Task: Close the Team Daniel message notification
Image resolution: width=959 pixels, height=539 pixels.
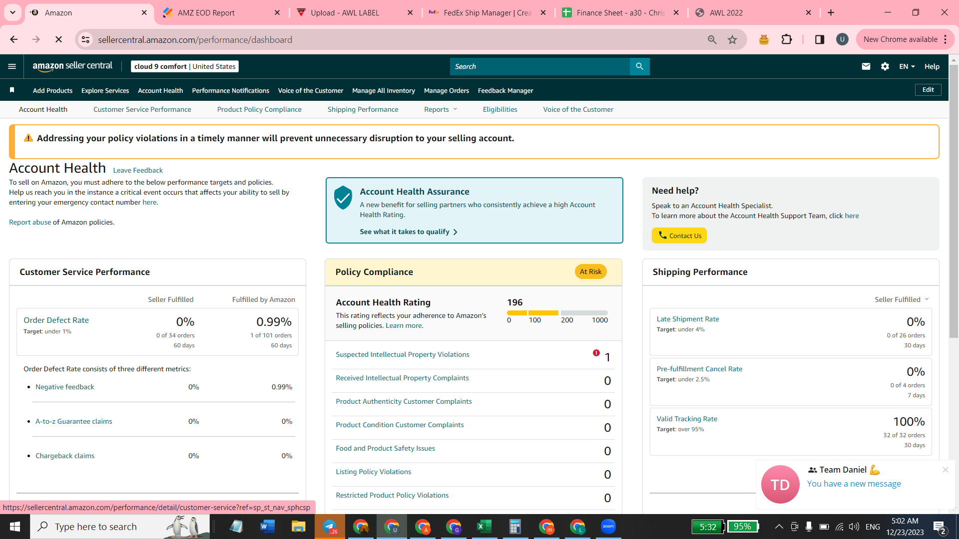Action: (945, 470)
